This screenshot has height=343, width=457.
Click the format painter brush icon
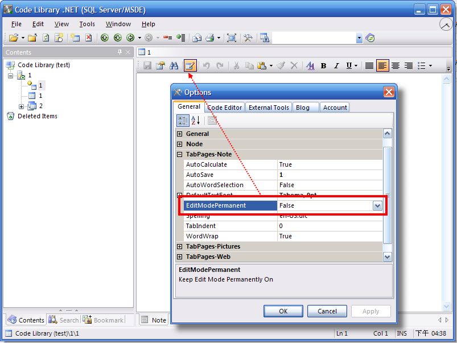click(x=281, y=66)
